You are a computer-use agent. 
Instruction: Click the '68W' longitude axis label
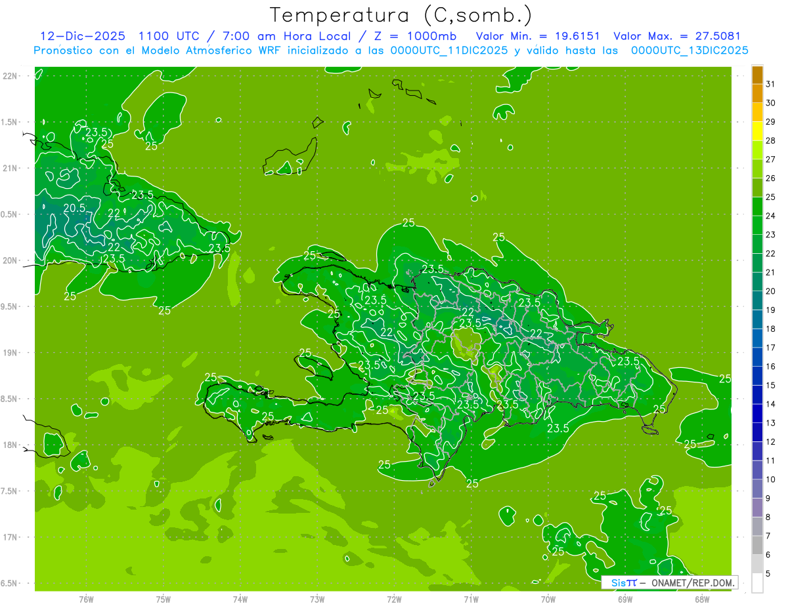pos(701,599)
